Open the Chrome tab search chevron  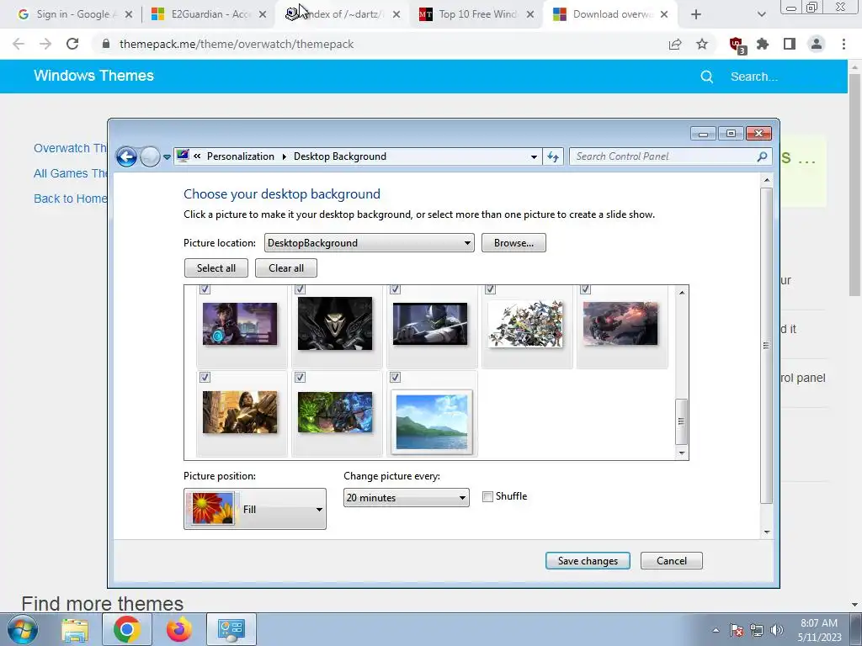click(761, 14)
